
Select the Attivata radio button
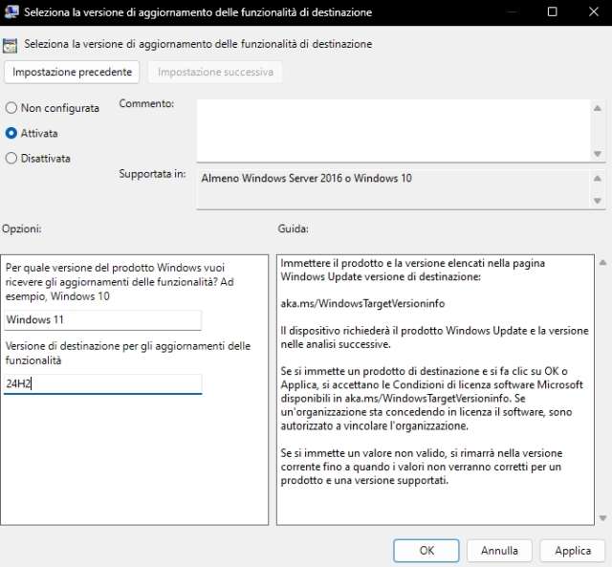click(x=11, y=133)
